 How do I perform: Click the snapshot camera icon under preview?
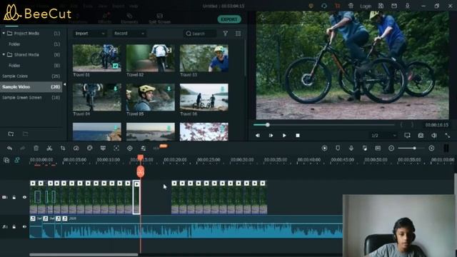click(x=421, y=136)
